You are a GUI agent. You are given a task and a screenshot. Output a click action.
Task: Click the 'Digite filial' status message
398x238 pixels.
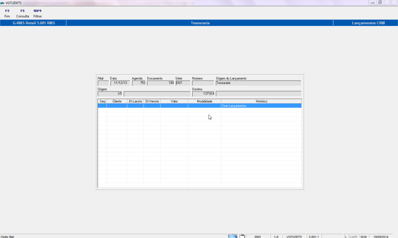(x=8, y=237)
